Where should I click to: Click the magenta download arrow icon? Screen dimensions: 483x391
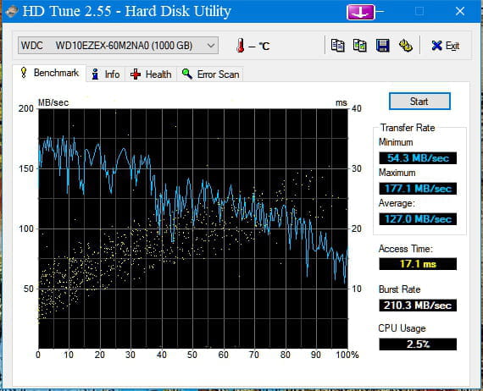[x=361, y=13]
